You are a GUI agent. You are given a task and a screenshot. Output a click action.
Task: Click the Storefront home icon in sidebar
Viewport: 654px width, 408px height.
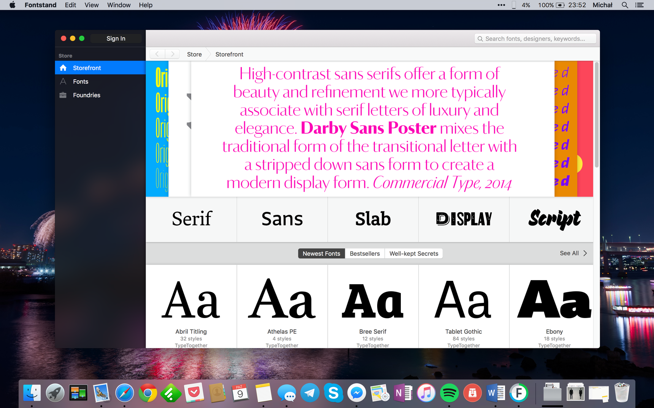coord(63,68)
